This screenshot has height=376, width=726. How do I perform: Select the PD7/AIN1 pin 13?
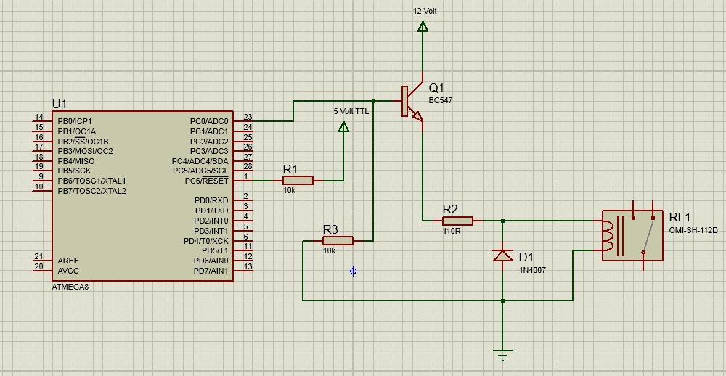point(244,271)
